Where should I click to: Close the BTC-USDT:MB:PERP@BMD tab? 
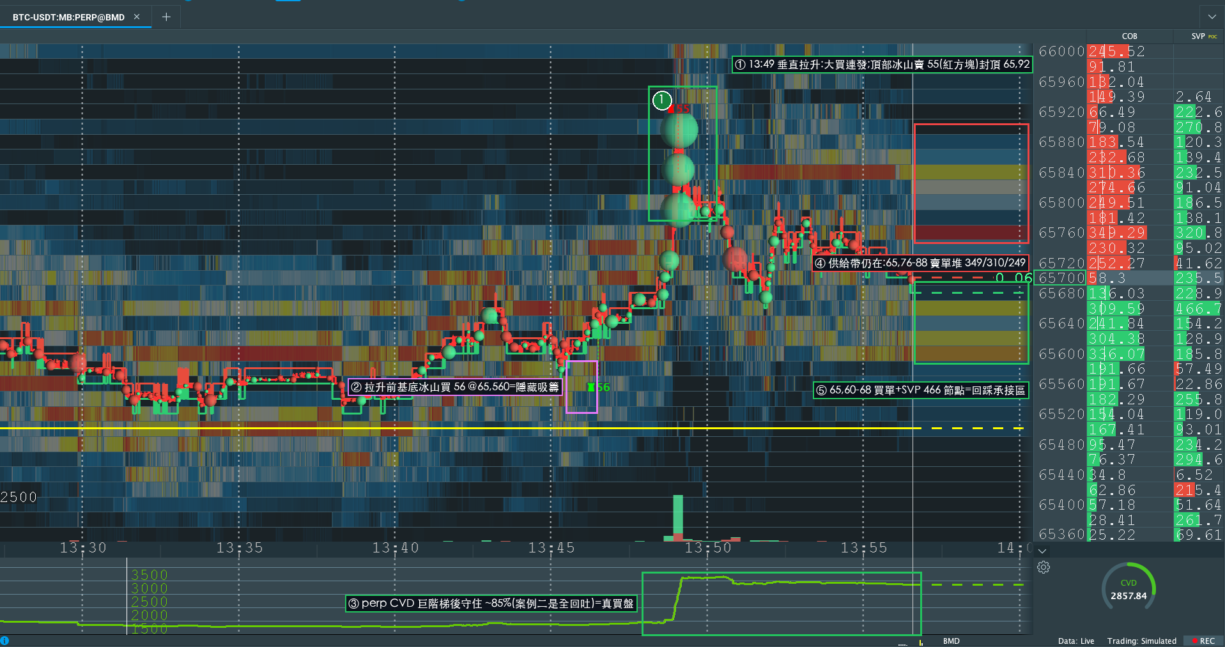pos(137,17)
